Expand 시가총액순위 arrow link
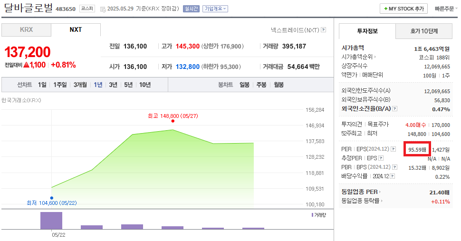The height and width of the screenshot is (241, 461). click(x=375, y=57)
